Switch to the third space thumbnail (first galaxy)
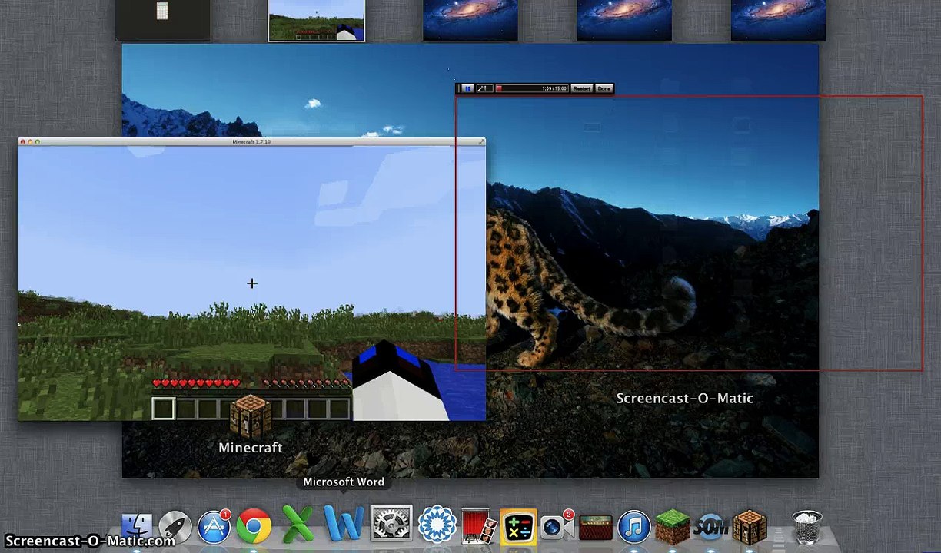 click(x=470, y=20)
